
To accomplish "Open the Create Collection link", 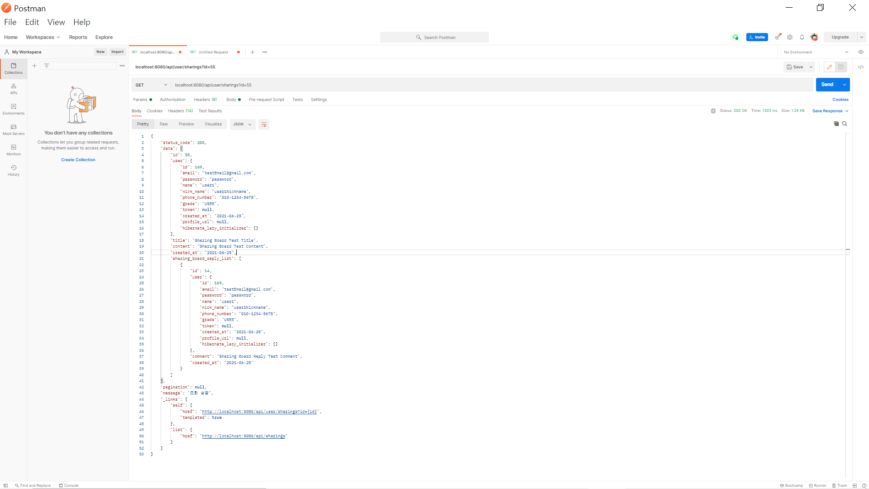I will tap(78, 159).
